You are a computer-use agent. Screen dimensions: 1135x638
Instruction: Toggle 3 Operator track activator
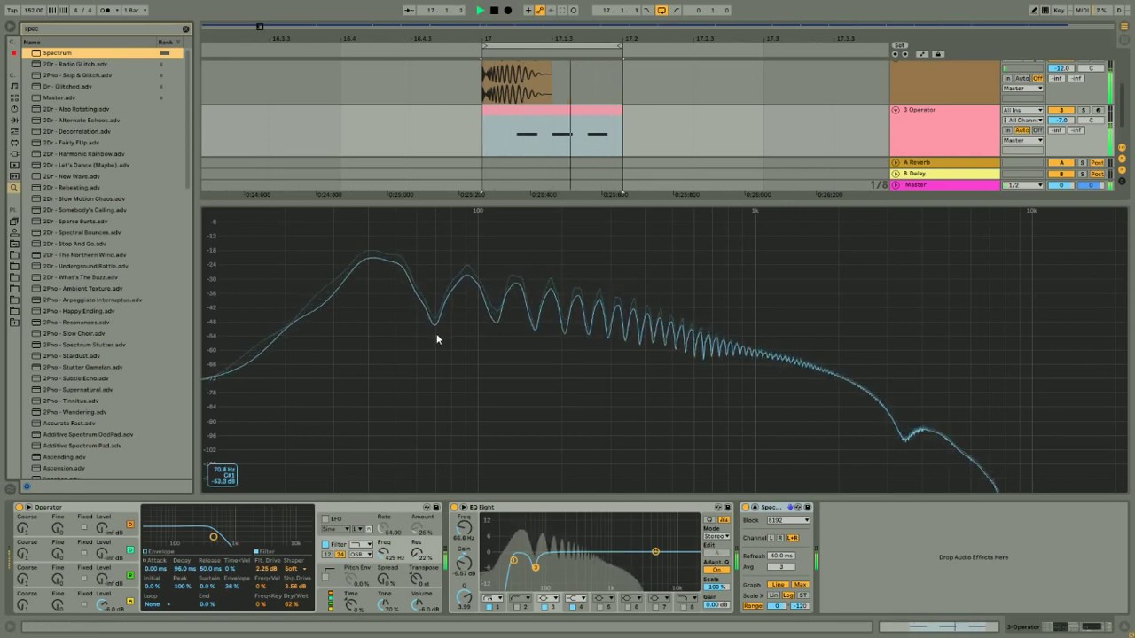1061,110
